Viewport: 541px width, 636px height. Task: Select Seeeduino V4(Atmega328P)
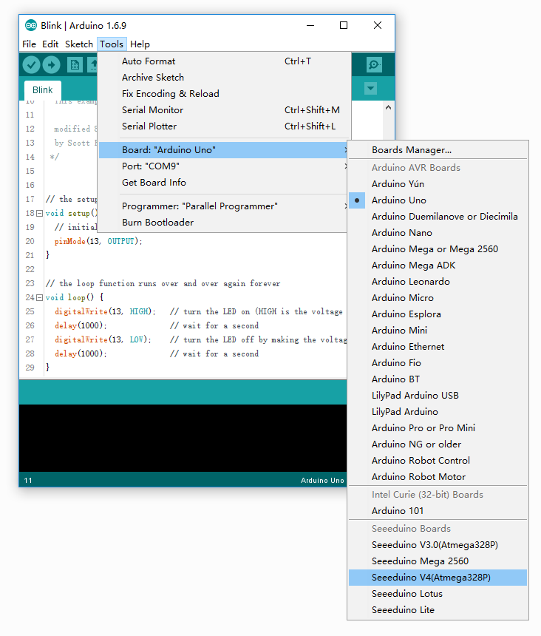pyautogui.click(x=438, y=578)
